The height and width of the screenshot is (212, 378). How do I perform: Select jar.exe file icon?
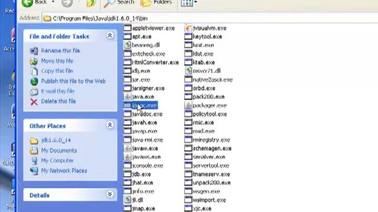pos(128,79)
